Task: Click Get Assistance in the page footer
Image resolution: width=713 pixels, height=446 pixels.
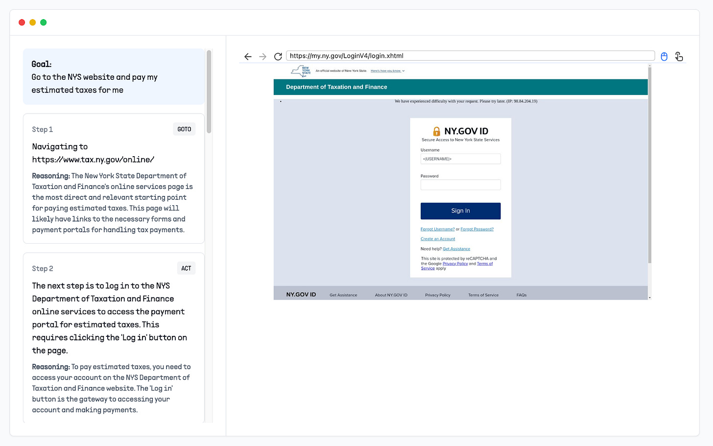Action: point(343,295)
